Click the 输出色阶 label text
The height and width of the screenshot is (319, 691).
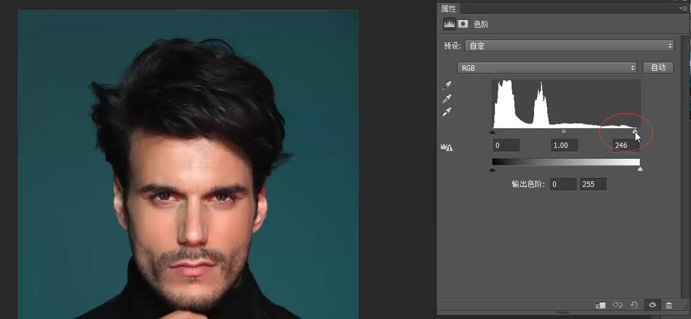[528, 184]
